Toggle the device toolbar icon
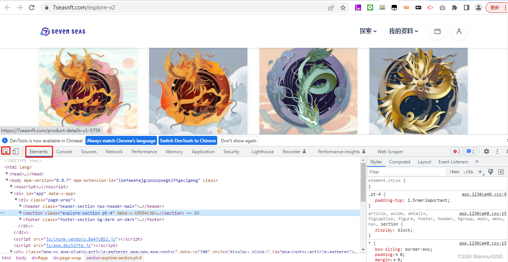Viewport: 508px width, 262px height. click(x=15, y=151)
